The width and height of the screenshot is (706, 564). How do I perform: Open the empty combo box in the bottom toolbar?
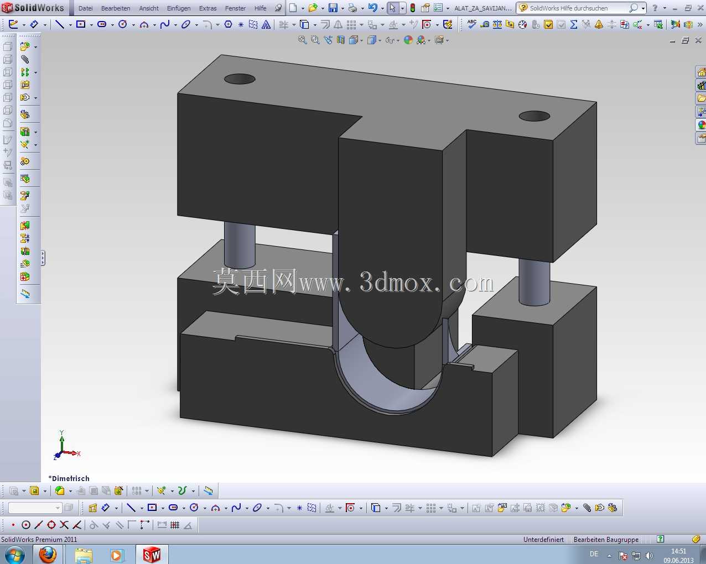point(34,508)
